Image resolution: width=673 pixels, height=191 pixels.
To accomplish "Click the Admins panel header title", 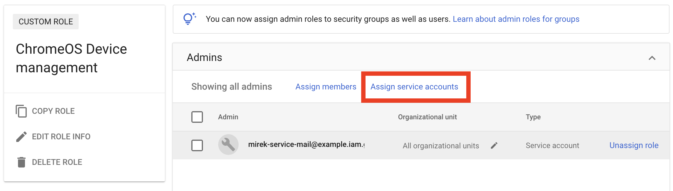I will pos(204,57).
